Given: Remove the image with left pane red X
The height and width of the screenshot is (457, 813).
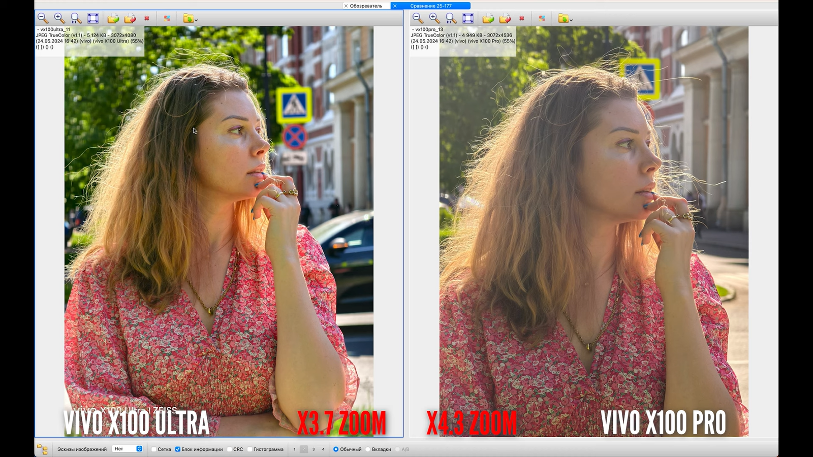Looking at the screenshot, I should pos(147,18).
